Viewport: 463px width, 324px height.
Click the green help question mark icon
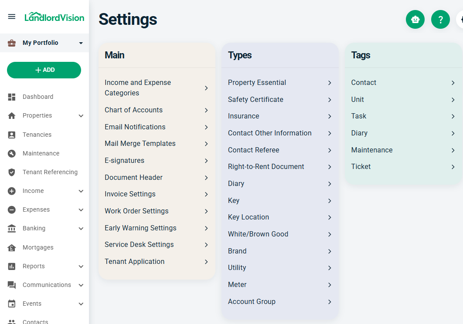pyautogui.click(x=440, y=20)
